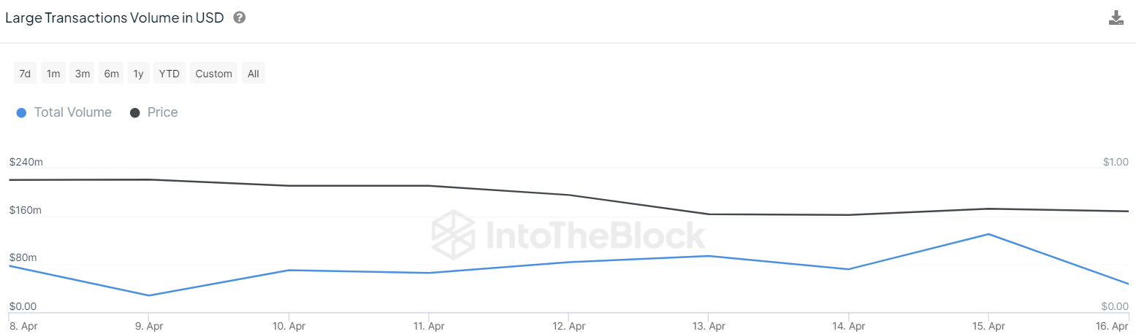Toggle the Price legend dark dot
The height and width of the screenshot is (334, 1136).
[135, 113]
